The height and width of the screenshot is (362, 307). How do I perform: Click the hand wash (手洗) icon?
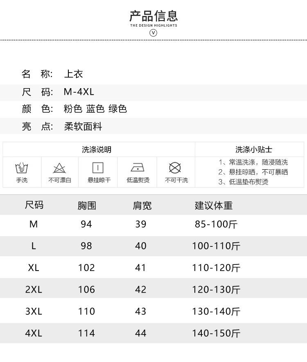pyautogui.click(x=22, y=168)
